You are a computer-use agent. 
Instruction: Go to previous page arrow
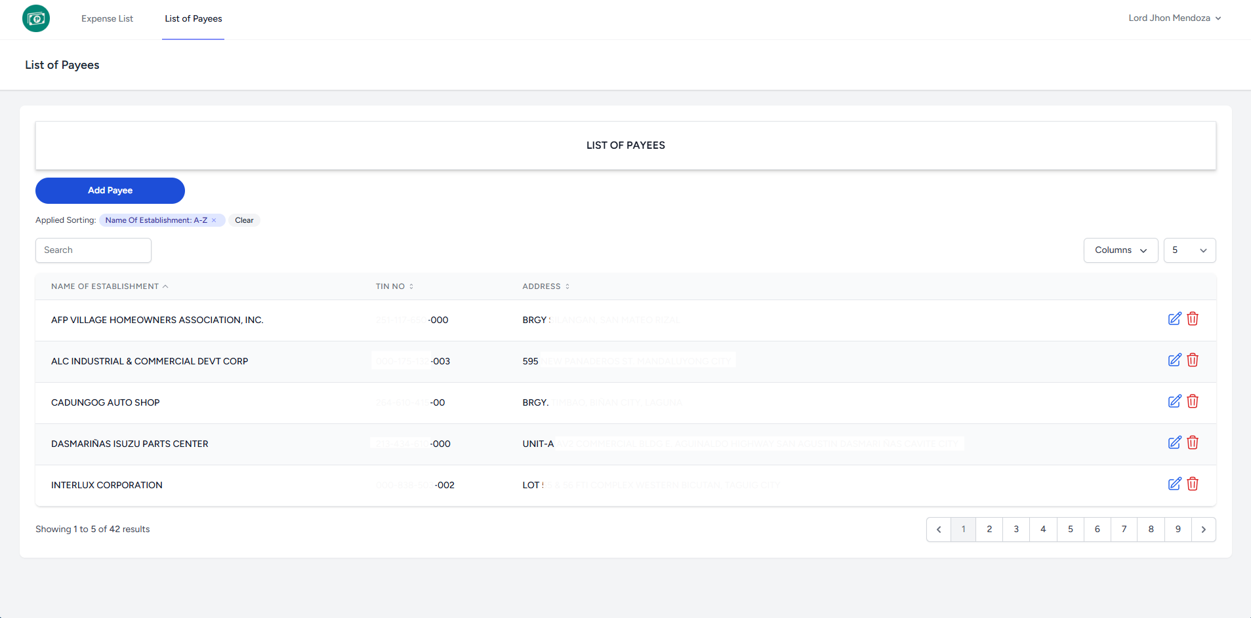pos(939,530)
